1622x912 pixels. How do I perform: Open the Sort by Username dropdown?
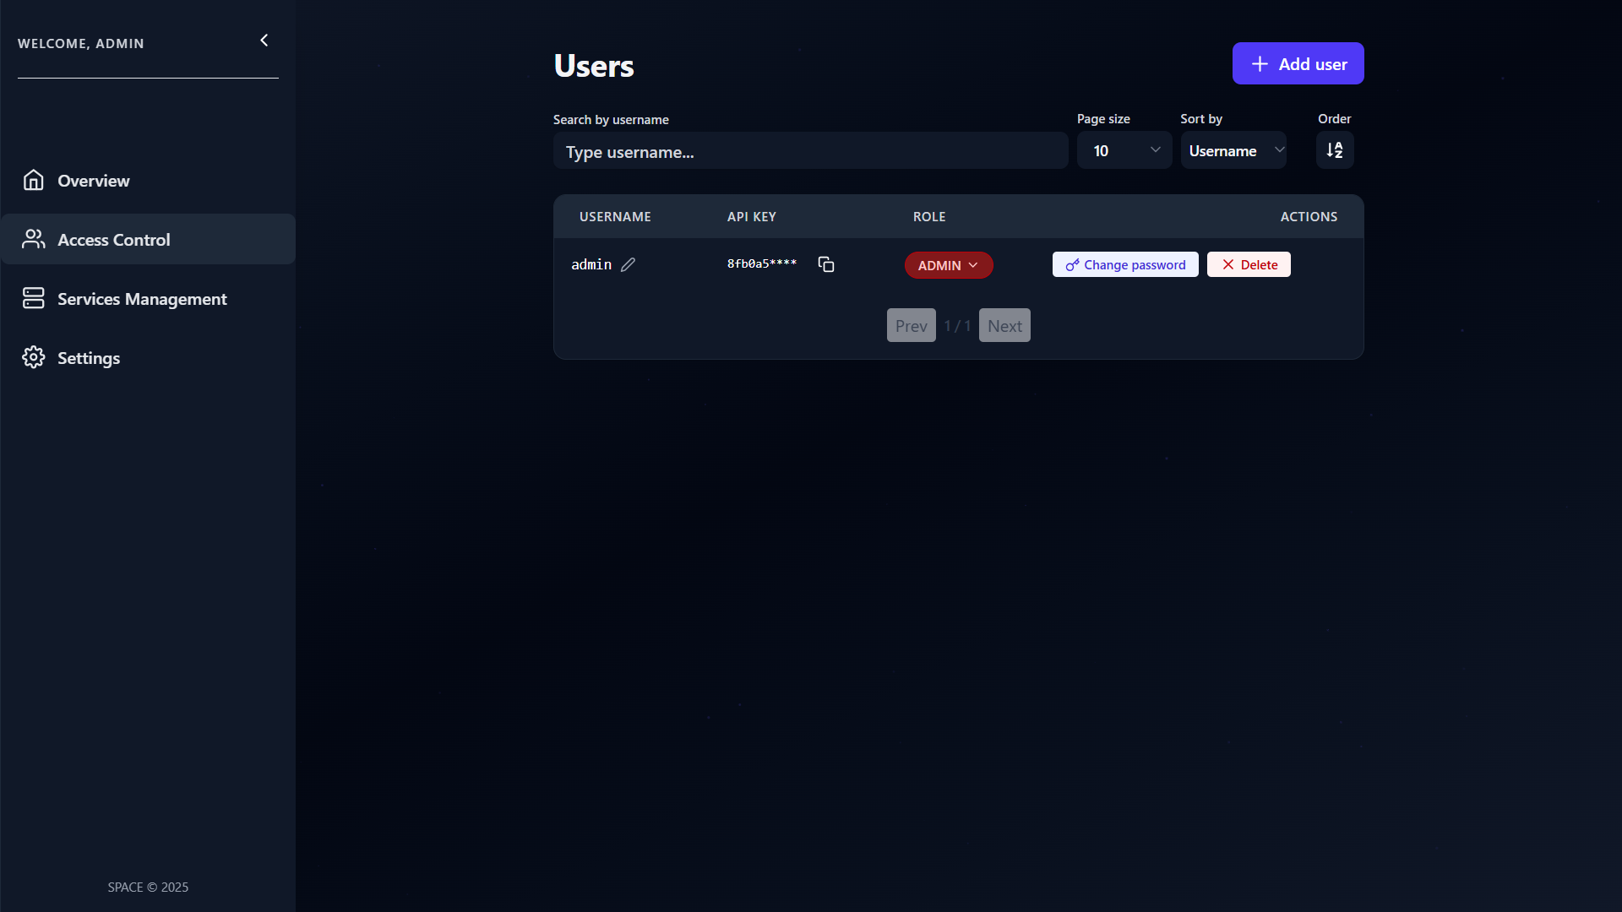pyautogui.click(x=1233, y=150)
